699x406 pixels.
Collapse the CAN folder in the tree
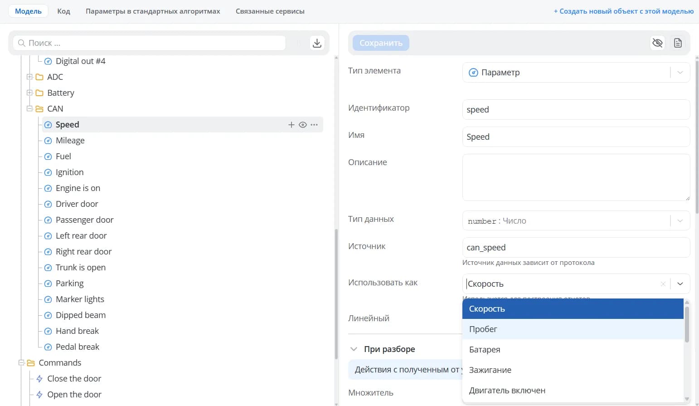[29, 109]
